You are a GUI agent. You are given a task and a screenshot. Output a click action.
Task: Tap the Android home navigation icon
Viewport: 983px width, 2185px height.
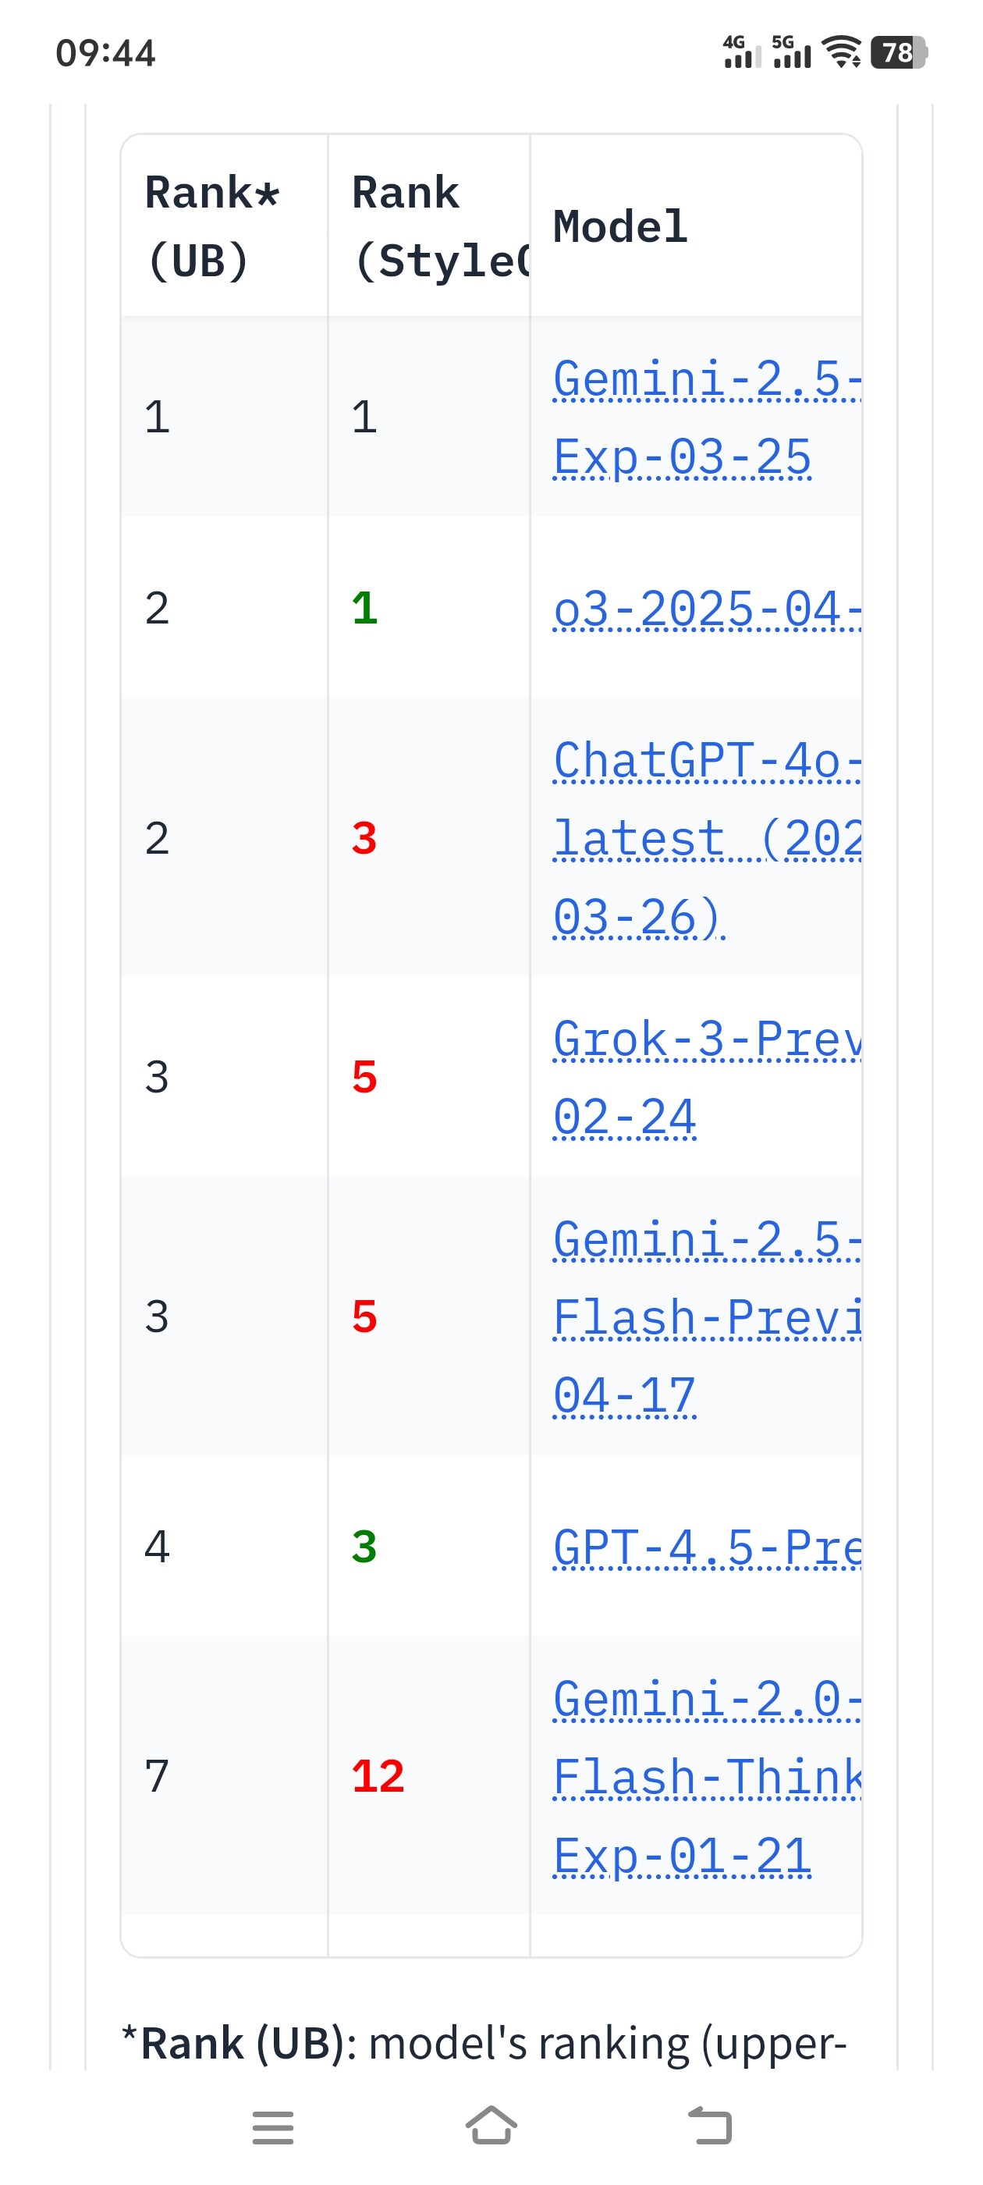pyautogui.click(x=491, y=2126)
